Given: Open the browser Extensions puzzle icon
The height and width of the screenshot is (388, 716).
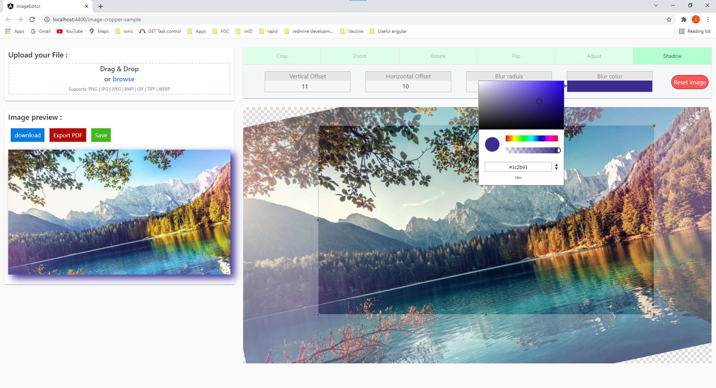Looking at the screenshot, I should [684, 19].
